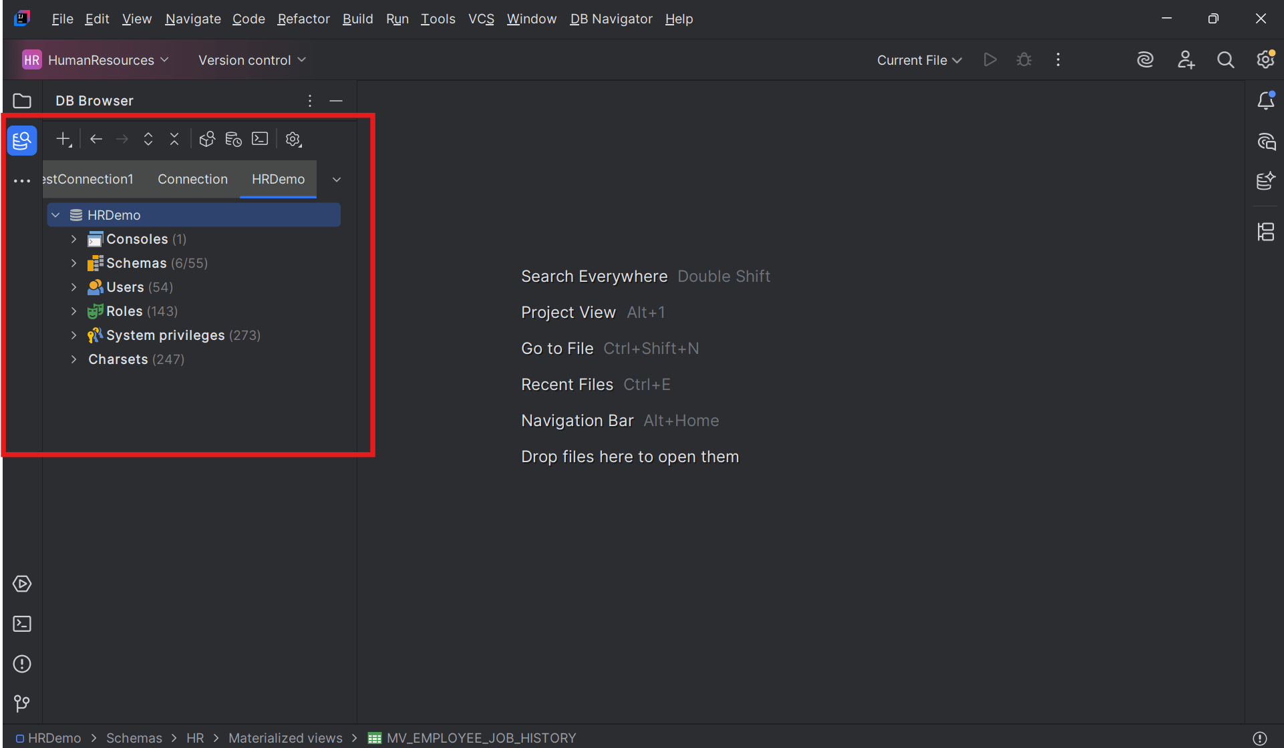Expand all nodes in the DB Browser tree
The image size is (1284, 748).
click(148, 139)
